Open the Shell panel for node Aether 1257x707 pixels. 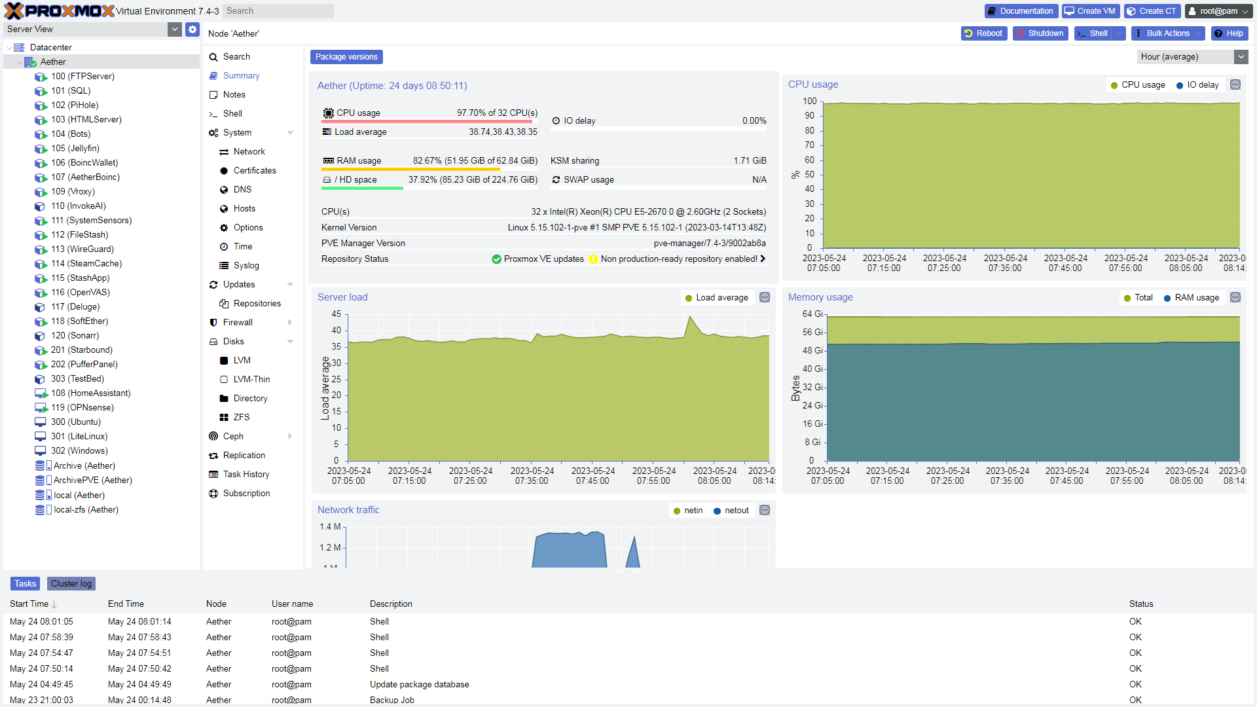tap(232, 113)
